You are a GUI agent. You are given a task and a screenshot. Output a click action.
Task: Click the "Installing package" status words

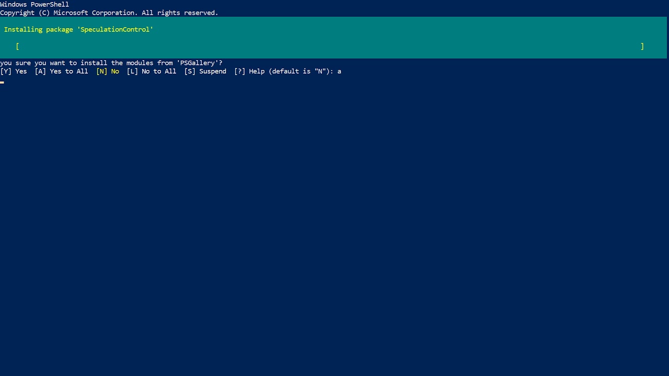(x=38, y=30)
